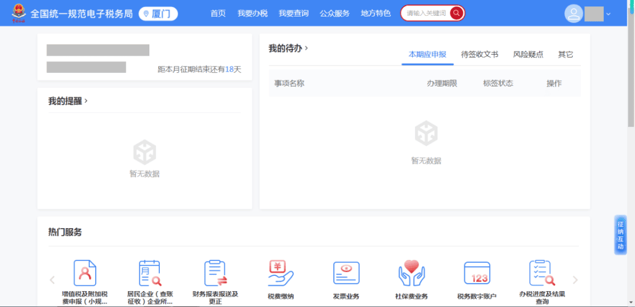Click the 社保费业务 heart icon

pos(411,273)
